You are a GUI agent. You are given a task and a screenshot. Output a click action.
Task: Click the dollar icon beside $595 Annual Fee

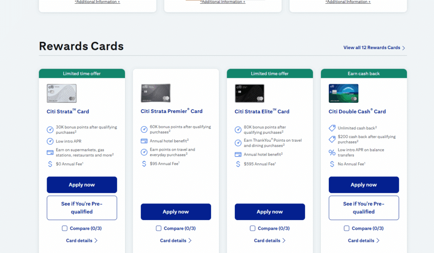238,164
